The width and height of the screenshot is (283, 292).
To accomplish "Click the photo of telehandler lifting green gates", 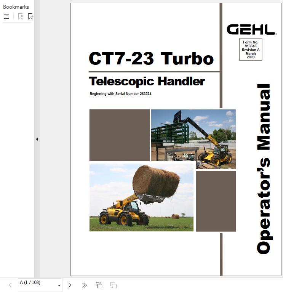I will point(193,139).
